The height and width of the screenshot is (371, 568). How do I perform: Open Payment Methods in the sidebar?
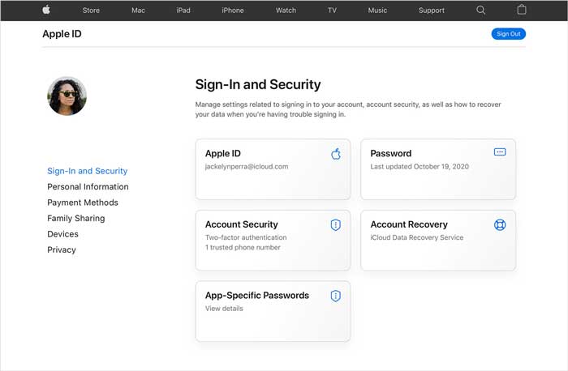pos(83,203)
